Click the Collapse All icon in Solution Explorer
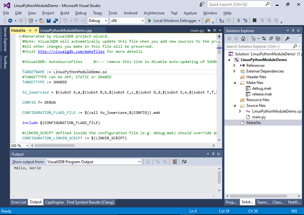304x215 pixels. 271,38
